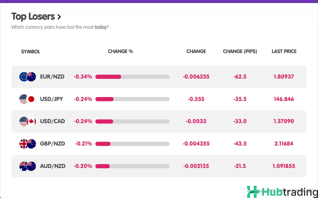Click the USD/CAD flag pair icon
Screen dimensions: 318x198
pos(28,121)
